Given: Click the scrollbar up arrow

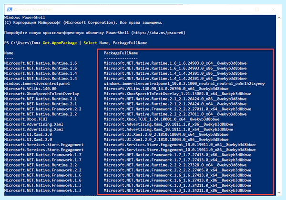Looking at the screenshot, I should click(279, 18).
